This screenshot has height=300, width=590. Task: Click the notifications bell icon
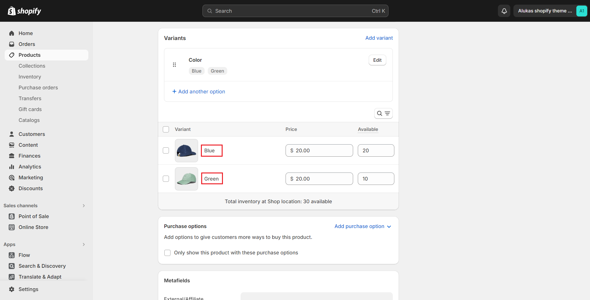coord(504,11)
